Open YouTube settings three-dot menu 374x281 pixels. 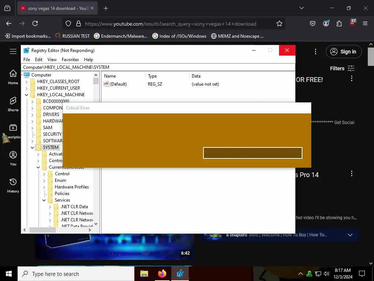point(316,52)
